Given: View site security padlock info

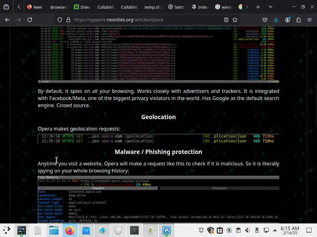Looking at the screenshot, I should [x=68, y=20].
